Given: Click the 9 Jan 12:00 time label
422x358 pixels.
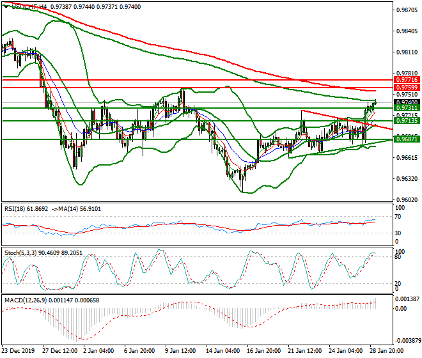Looking at the screenshot, I should pyautogui.click(x=180, y=351).
